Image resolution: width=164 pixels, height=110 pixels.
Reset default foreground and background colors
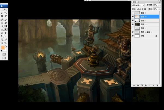click(x=1, y=51)
